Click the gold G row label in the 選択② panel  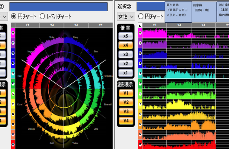click(x=140, y=114)
